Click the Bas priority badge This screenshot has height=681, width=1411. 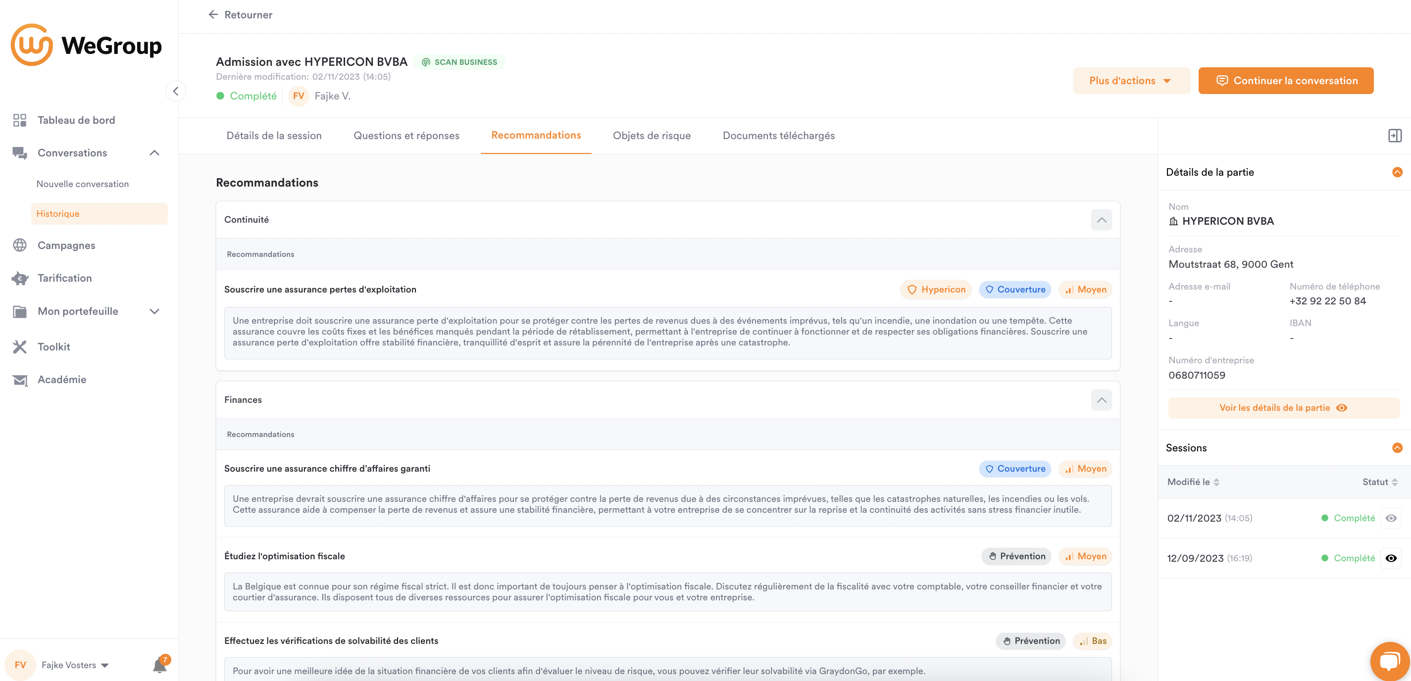(x=1093, y=640)
